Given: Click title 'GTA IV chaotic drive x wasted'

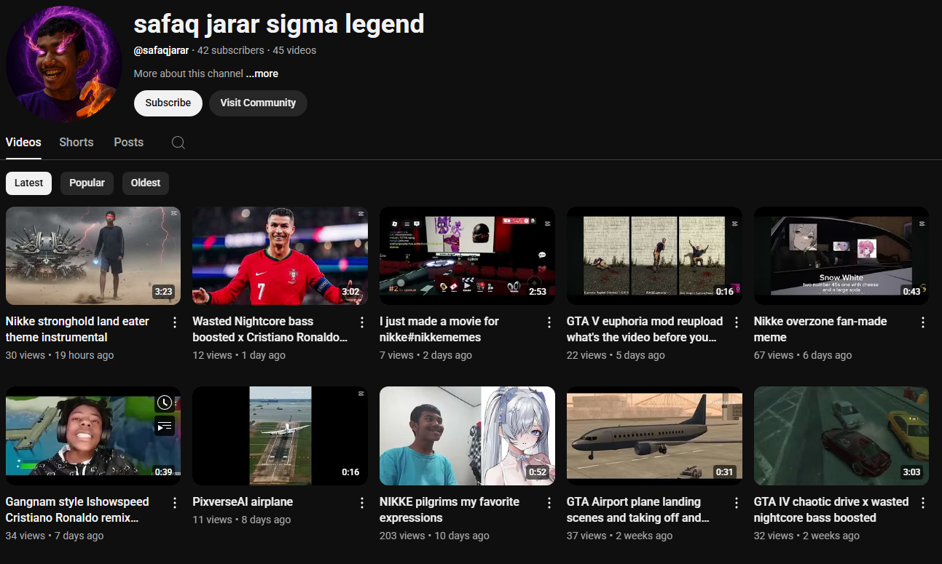Looking at the screenshot, I should tap(831, 509).
